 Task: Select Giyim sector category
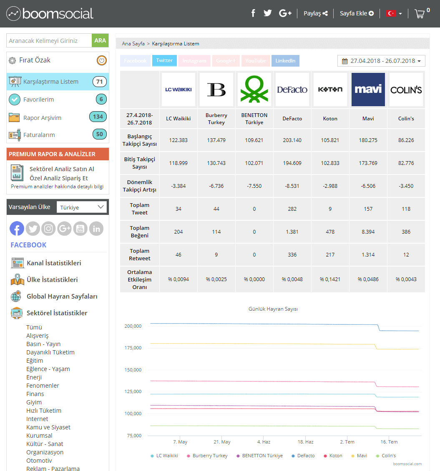[x=34, y=402]
